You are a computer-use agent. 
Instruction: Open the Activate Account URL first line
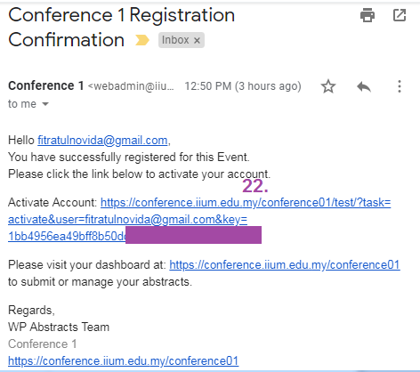[246, 203]
